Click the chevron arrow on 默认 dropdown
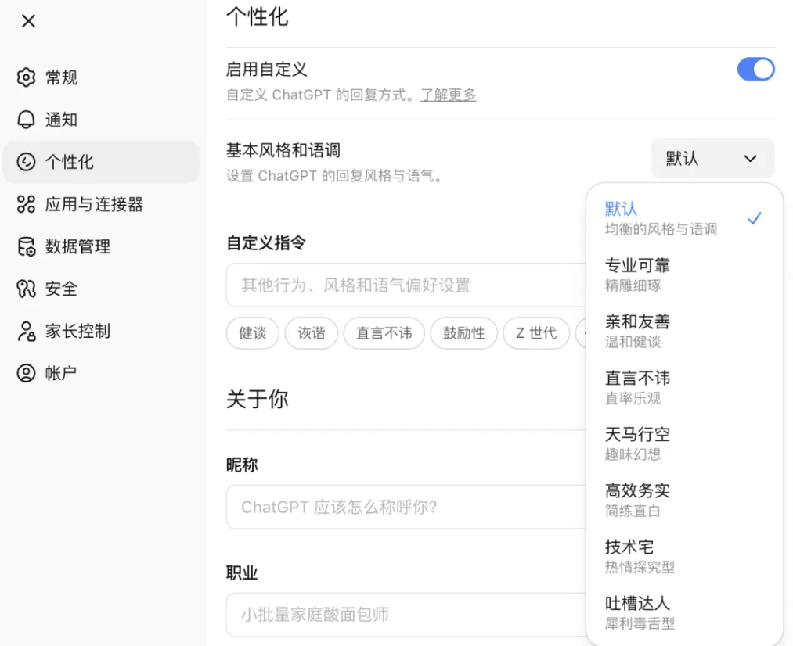The height and width of the screenshot is (646, 793). [751, 159]
